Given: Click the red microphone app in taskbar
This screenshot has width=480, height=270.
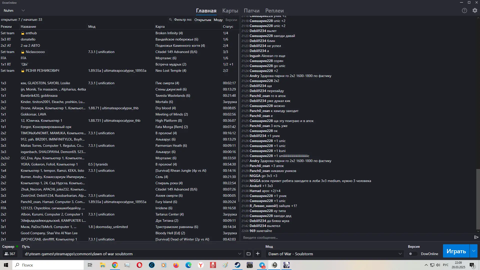Looking at the screenshot, I should [213, 265].
